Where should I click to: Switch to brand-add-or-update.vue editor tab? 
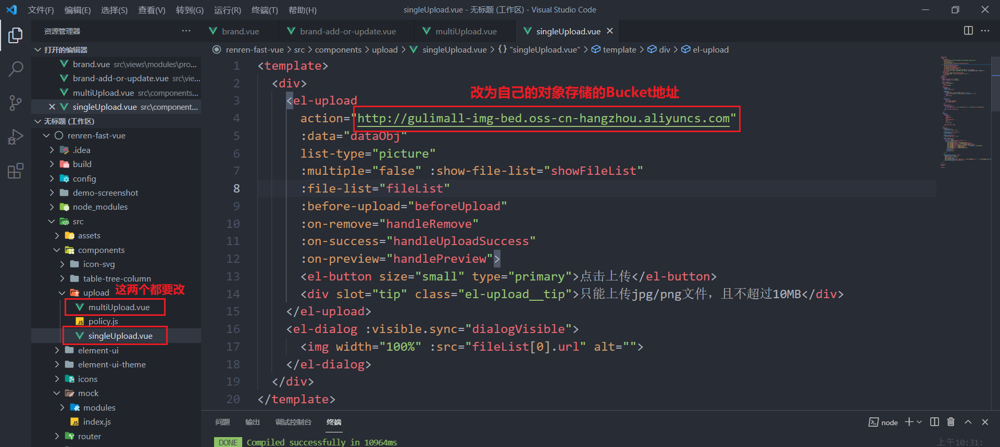(347, 31)
